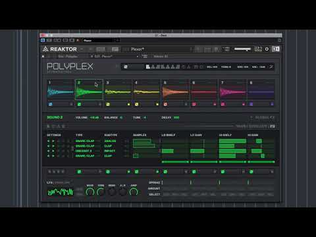Image resolution: width=316 pixels, height=237 pixels.
Task: Click the SPREAD row label
Action: tap(154, 182)
